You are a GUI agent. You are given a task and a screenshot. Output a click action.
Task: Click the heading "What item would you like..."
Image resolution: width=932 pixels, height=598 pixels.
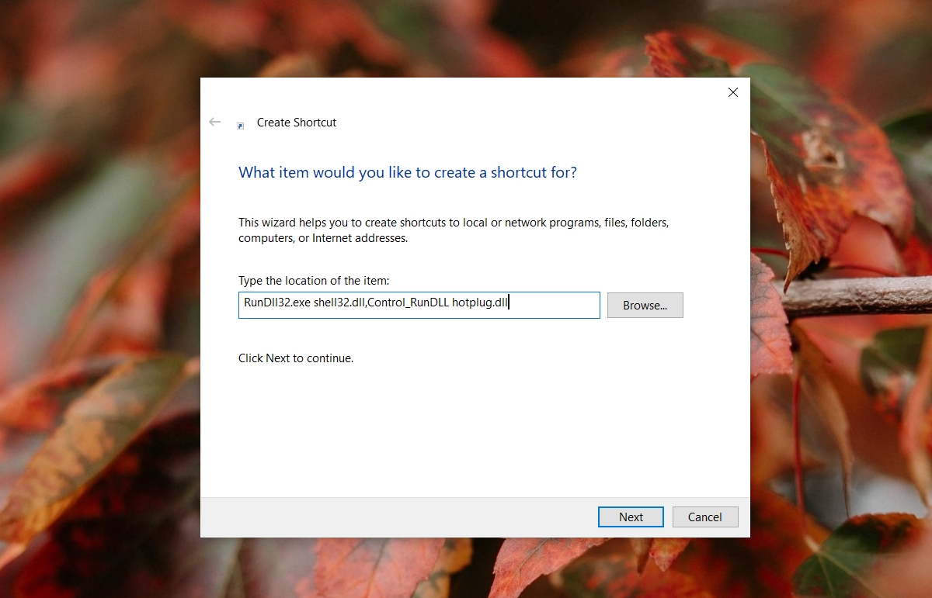[408, 172]
